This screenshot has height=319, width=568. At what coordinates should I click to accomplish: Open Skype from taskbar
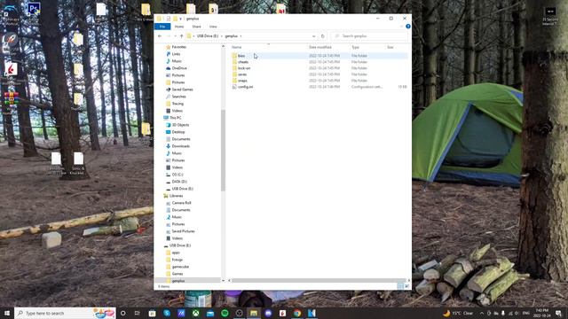[x=167, y=313]
